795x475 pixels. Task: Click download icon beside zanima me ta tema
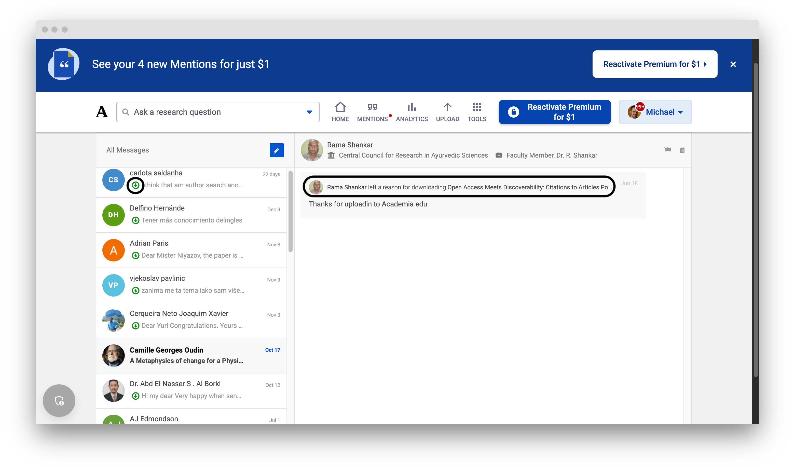(x=135, y=291)
